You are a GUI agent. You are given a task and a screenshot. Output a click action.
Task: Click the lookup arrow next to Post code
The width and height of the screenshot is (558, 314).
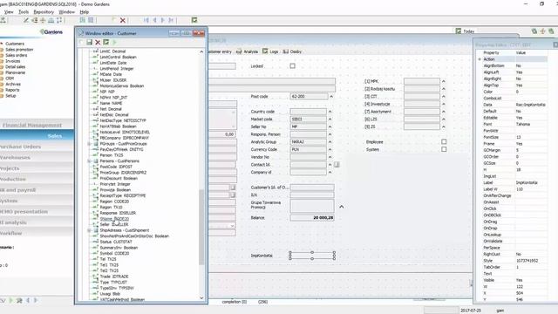coord(331,97)
